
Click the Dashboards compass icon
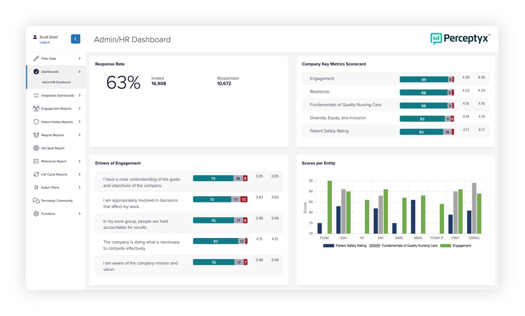coord(36,72)
